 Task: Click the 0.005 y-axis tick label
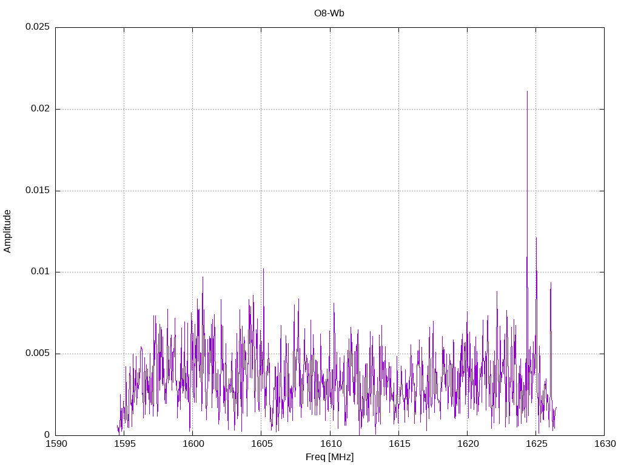pyautogui.click(x=38, y=353)
